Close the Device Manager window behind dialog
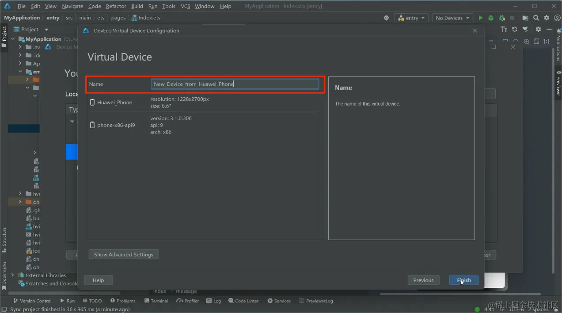 (513, 47)
